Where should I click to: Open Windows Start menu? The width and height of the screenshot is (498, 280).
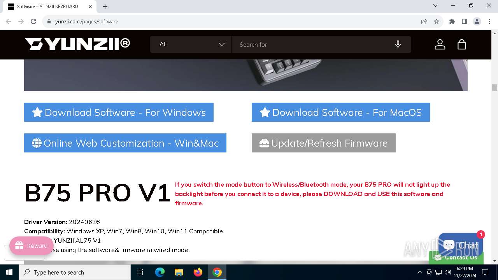coord(9,272)
